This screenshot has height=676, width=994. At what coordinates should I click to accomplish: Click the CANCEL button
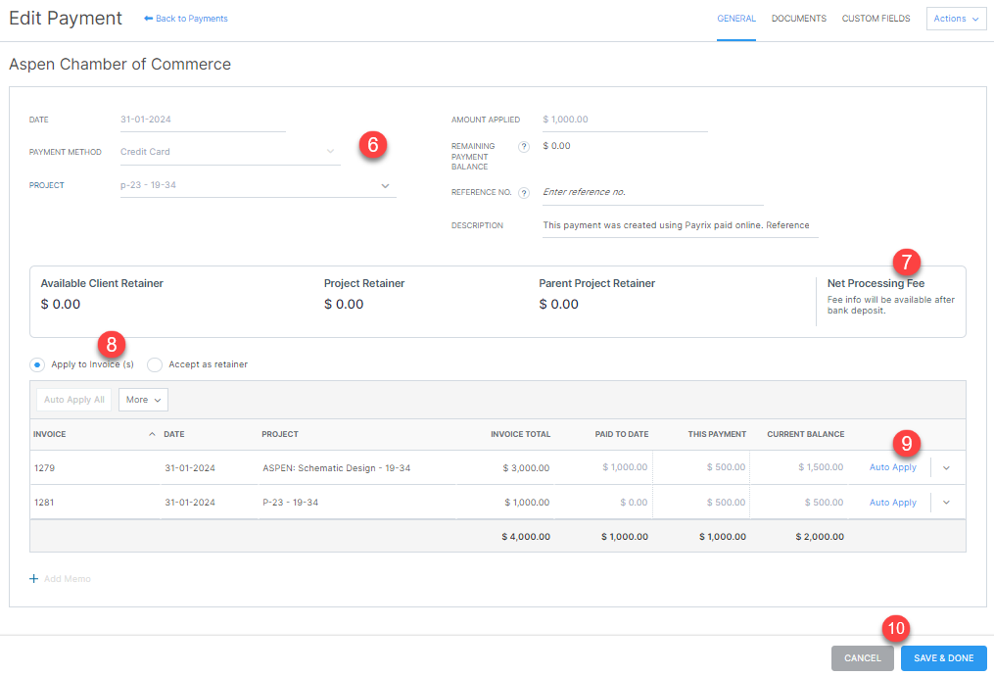point(862,658)
